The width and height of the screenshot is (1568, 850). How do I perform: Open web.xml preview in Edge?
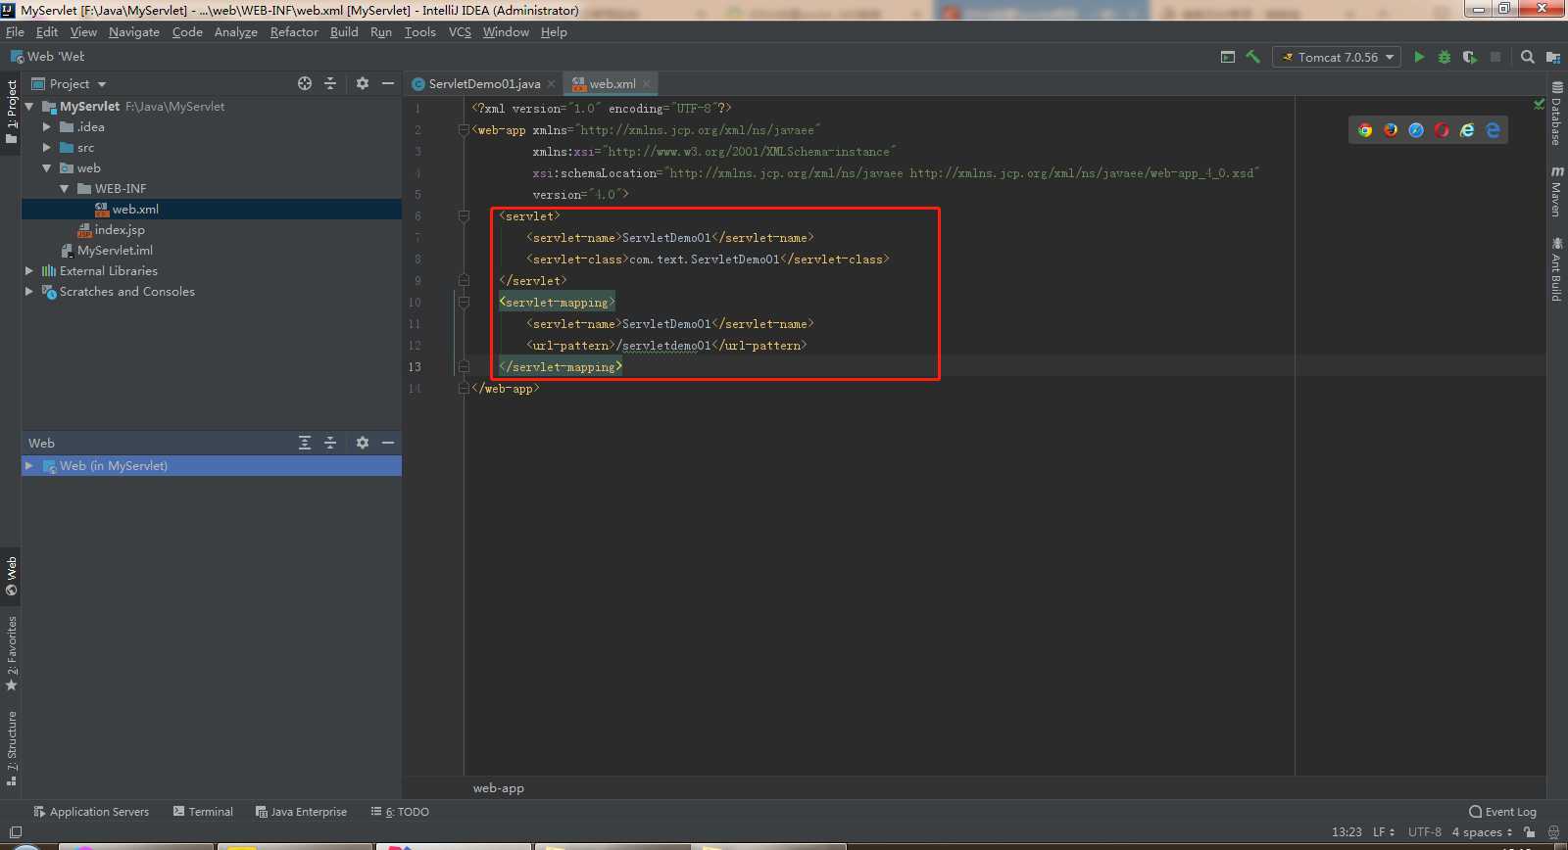[1493, 130]
